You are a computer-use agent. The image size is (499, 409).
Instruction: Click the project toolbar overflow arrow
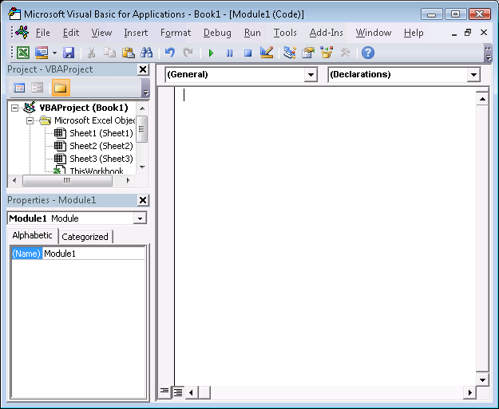pyautogui.click(x=146, y=88)
